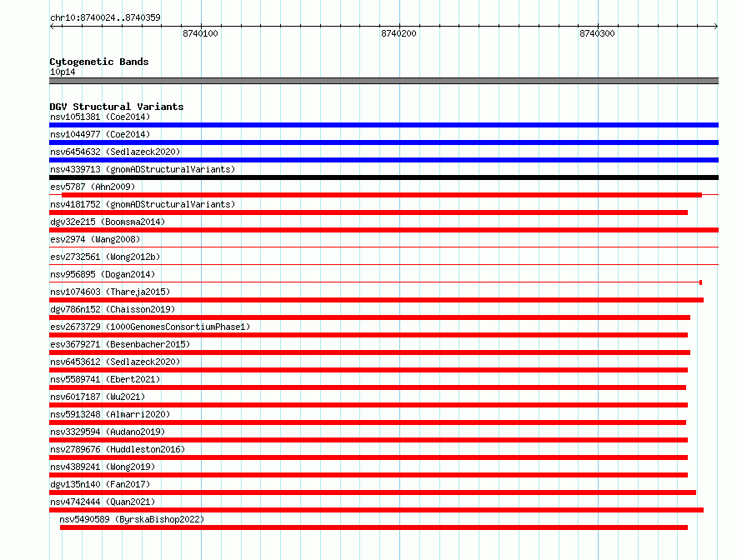Click the black bar under nsv4339713
Image resolution: width=742 pixels, height=560 pixels.
click(x=384, y=177)
